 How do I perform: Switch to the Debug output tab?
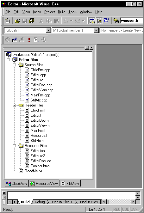[40, 202]
